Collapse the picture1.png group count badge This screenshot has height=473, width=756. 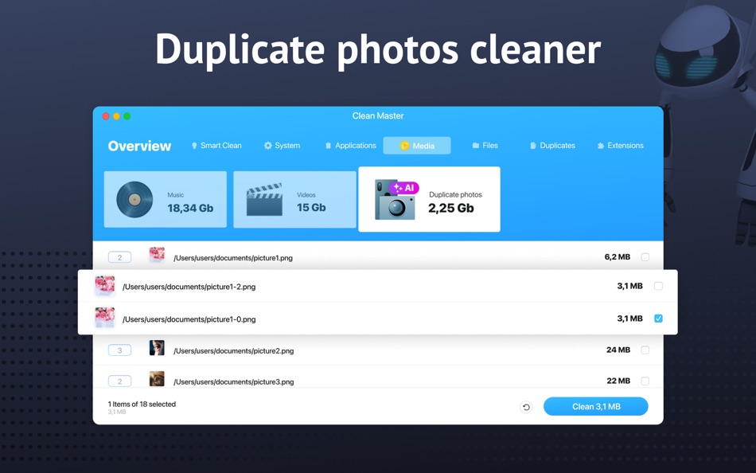(119, 257)
